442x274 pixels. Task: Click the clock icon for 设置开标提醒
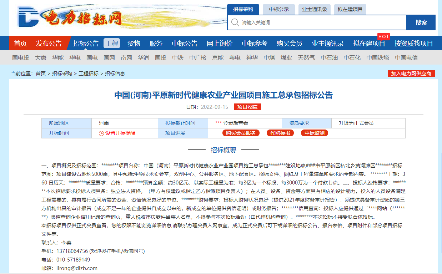point(101,133)
